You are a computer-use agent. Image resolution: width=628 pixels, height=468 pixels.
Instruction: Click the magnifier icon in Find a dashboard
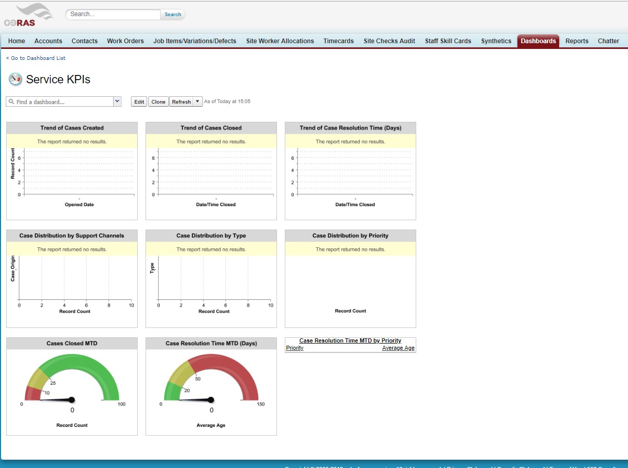tap(11, 102)
